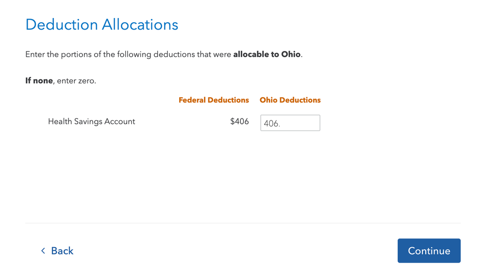Click the word "Allocations" in the heading
485x270 pixels.
pos(141,24)
